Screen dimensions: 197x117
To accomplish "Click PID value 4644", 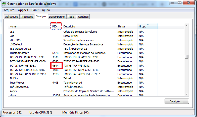I will (x=55, y=66).
